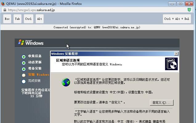Click the padlock site security icon
This screenshot has width=196, height=123.
coord(5,10)
